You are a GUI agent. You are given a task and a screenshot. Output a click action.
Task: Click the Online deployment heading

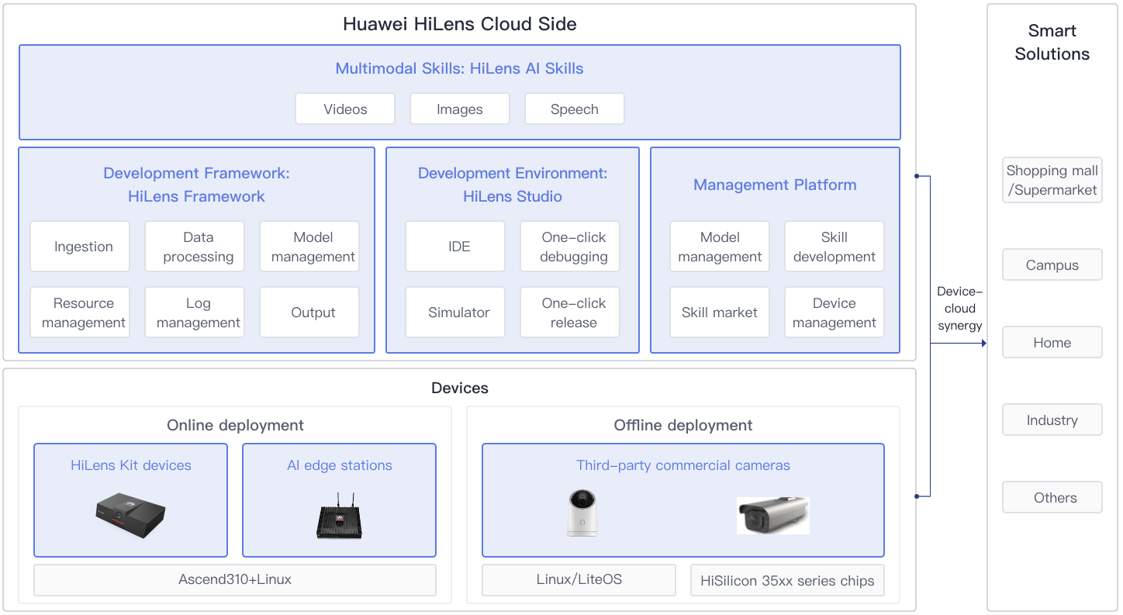coord(235,425)
